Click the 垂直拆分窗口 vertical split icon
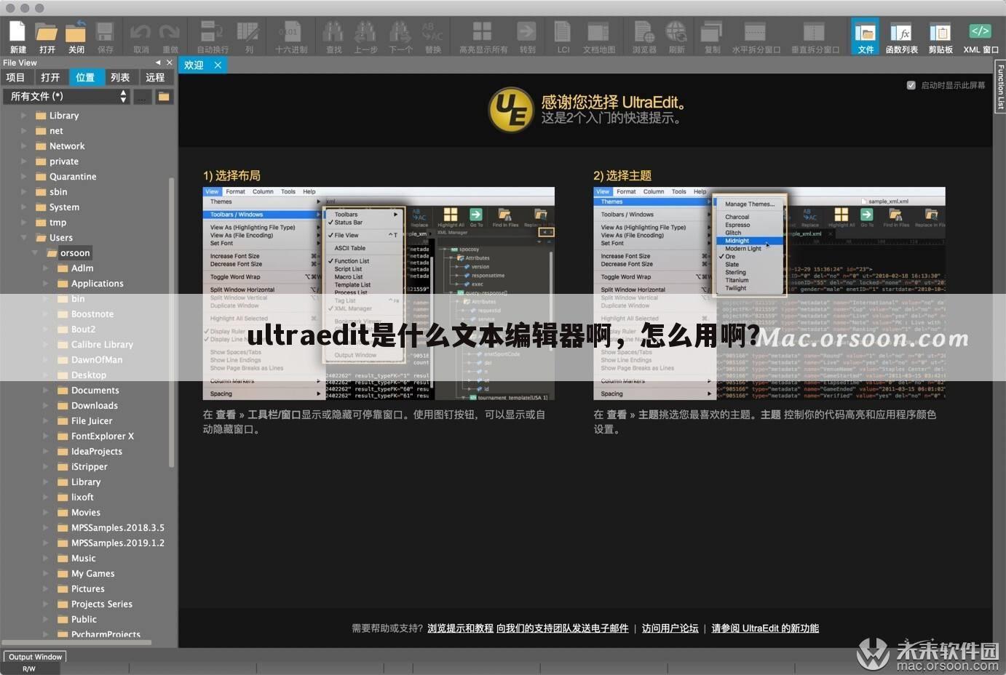The image size is (1006, 675). click(815, 36)
